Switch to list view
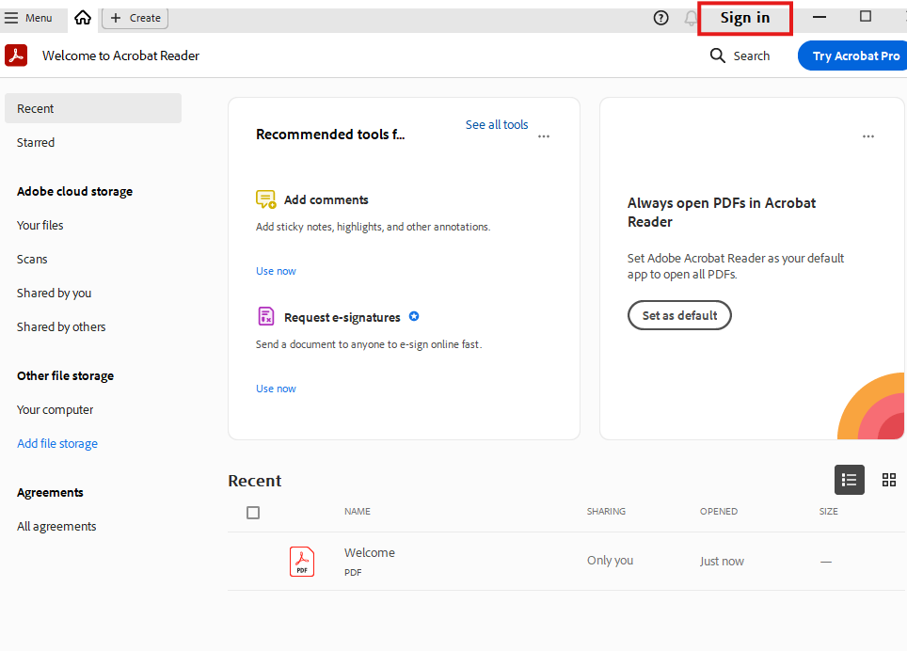 click(850, 480)
